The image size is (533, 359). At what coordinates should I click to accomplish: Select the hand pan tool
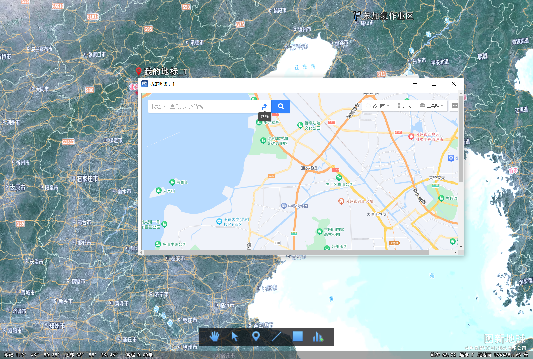[x=214, y=337]
